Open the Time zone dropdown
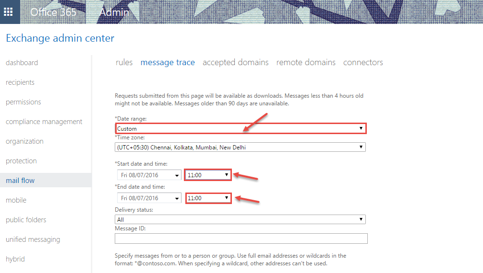483x273 pixels. (x=241, y=147)
